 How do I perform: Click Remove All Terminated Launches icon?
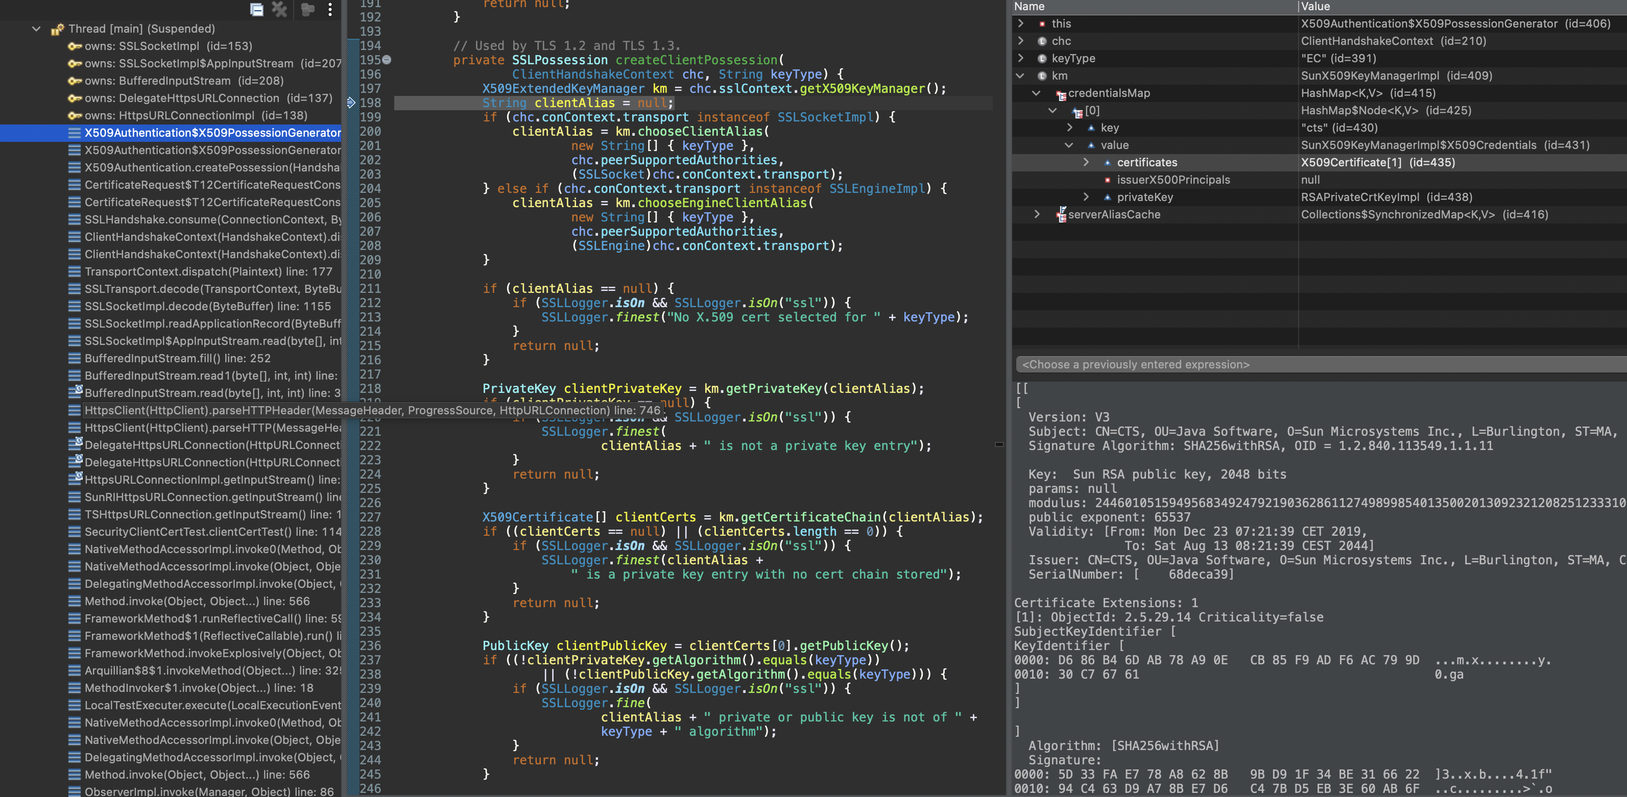click(279, 9)
